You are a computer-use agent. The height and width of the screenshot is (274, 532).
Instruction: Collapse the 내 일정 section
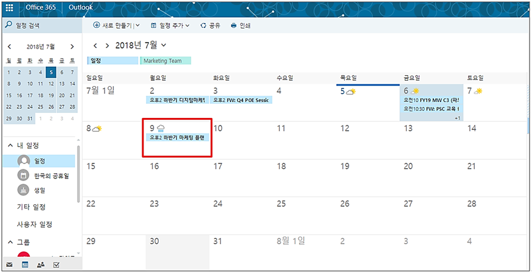pos(10,145)
